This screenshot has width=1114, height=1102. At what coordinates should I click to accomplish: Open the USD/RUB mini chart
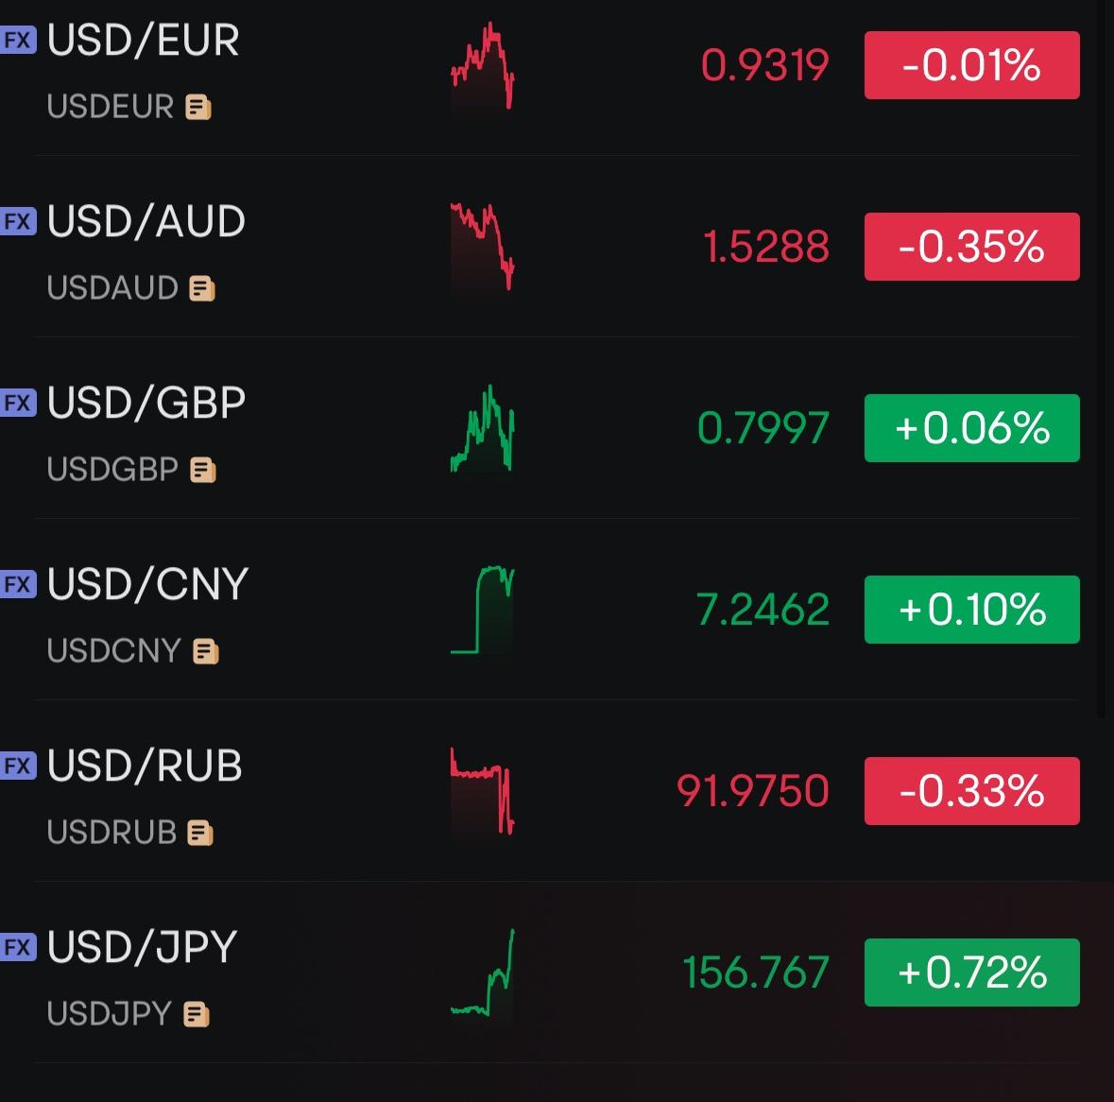pos(483,791)
